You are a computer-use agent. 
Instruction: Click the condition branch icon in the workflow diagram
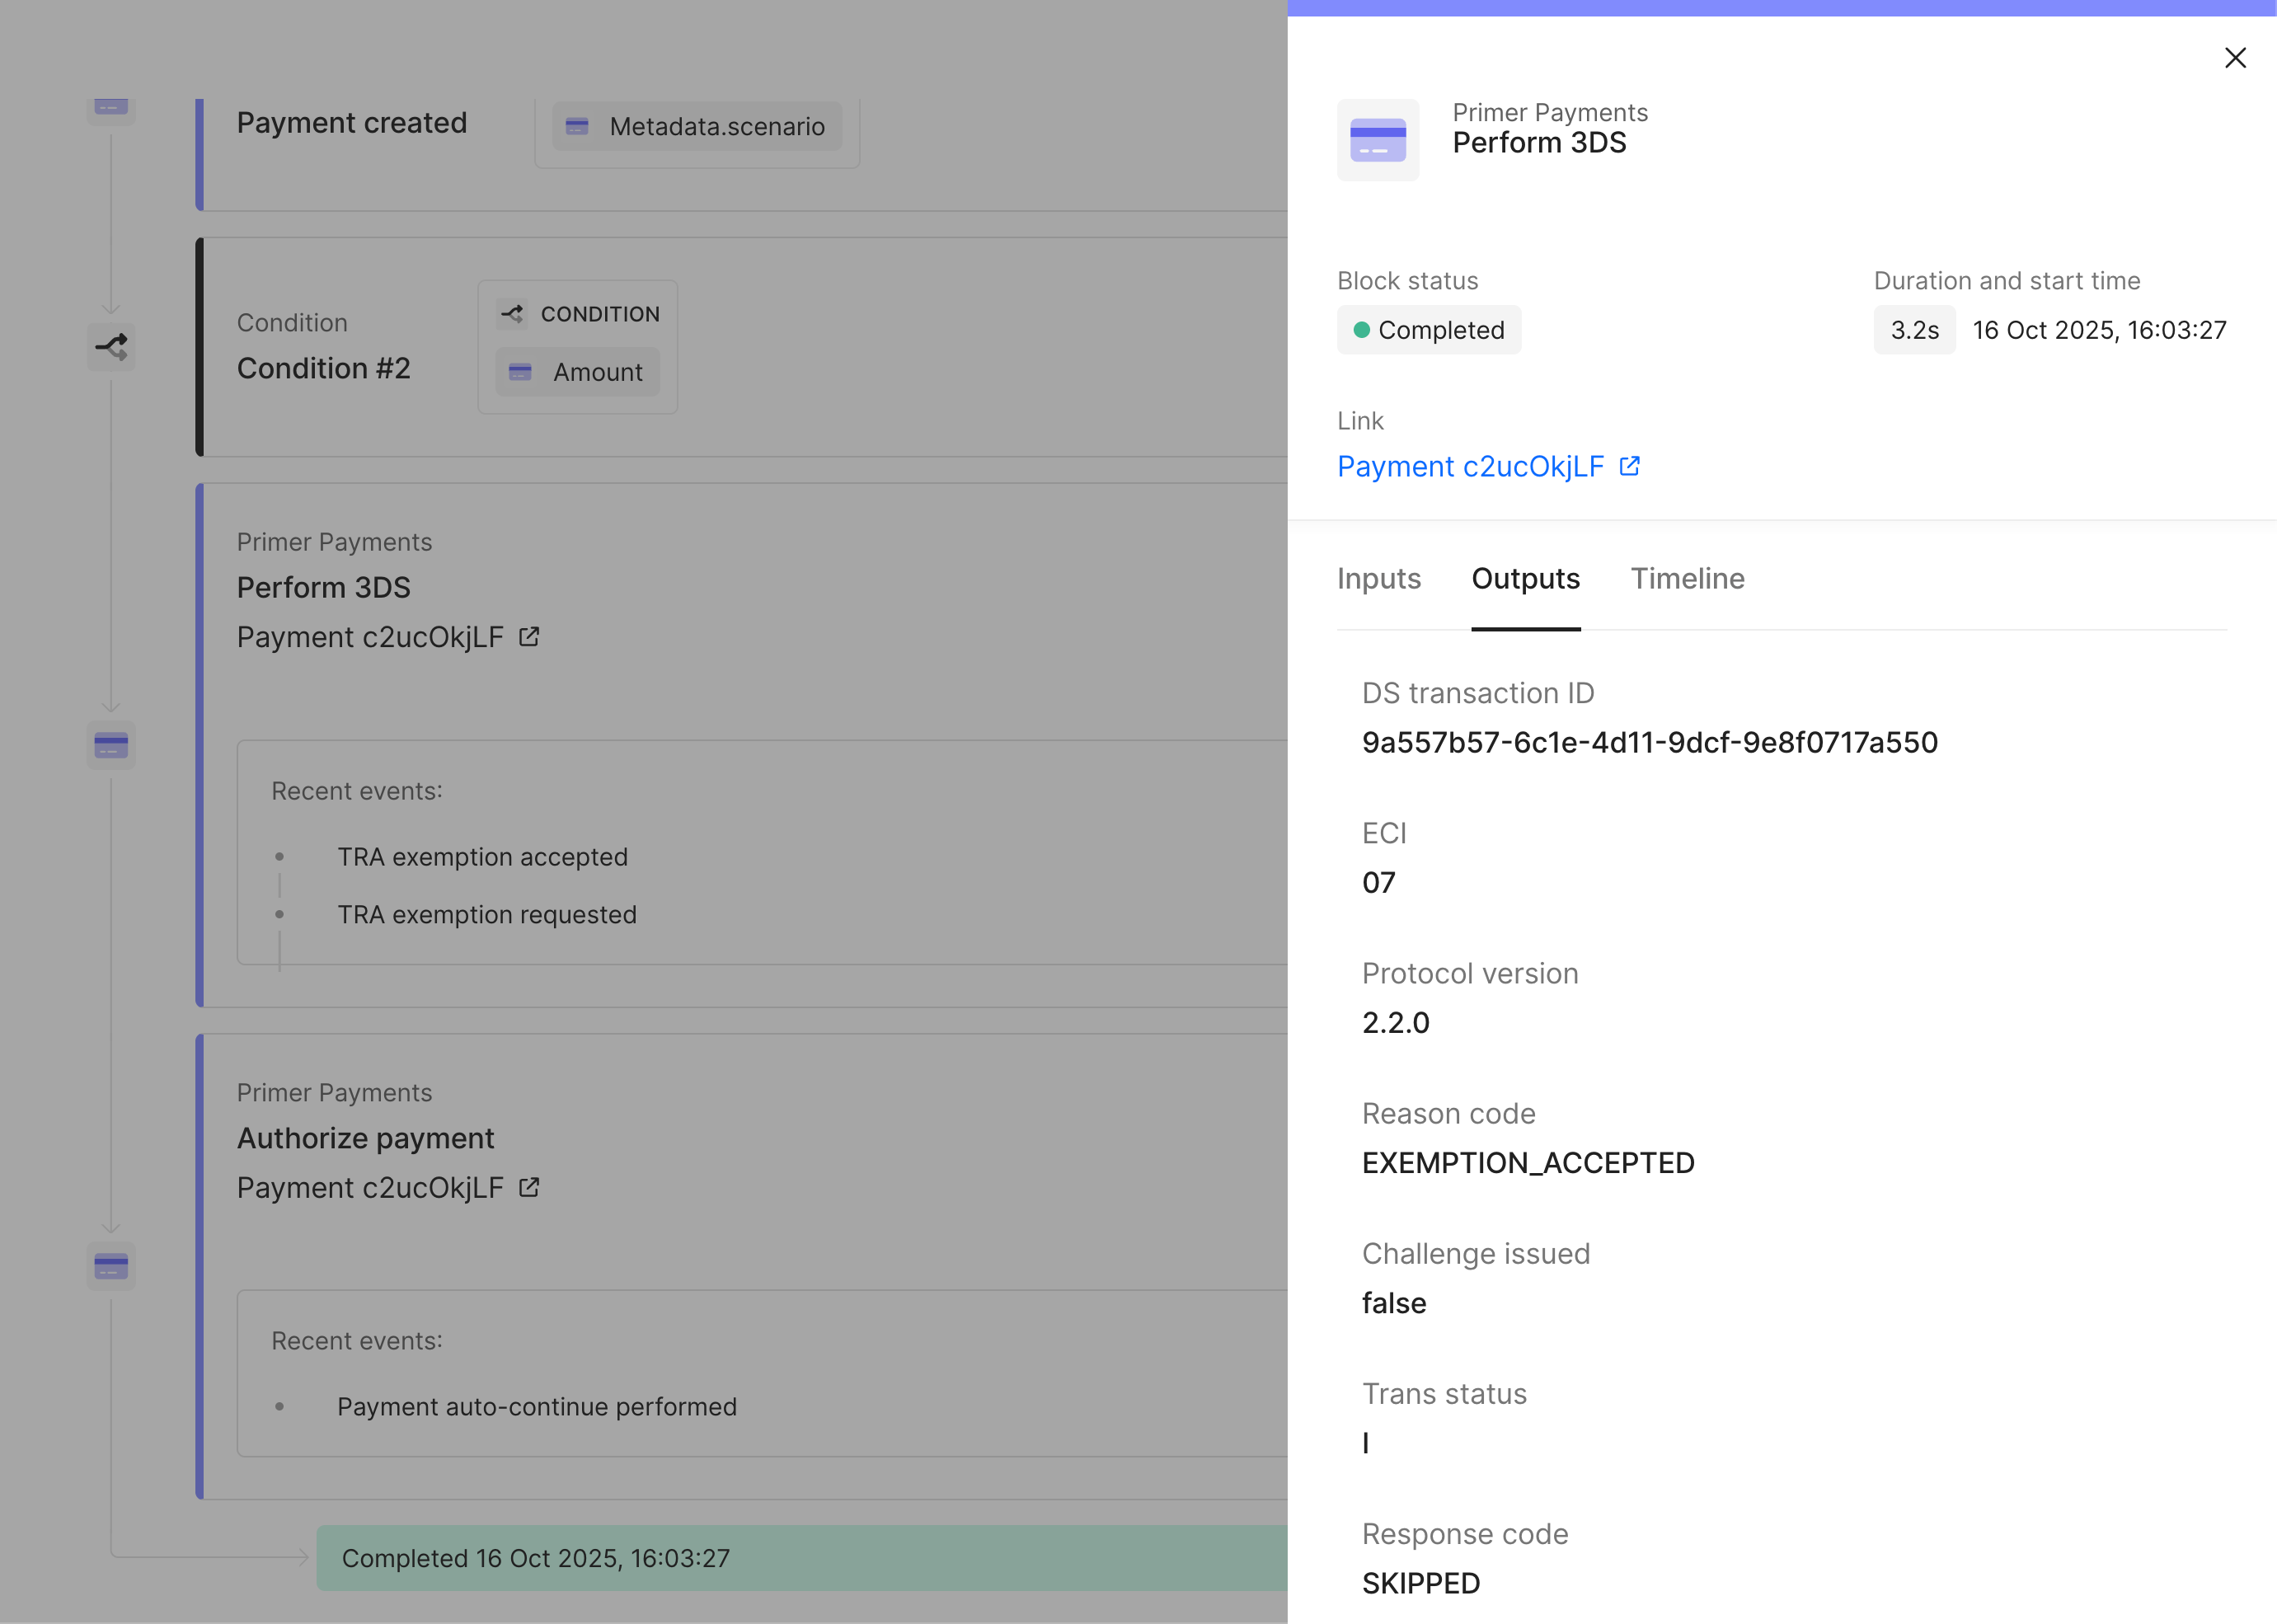click(x=110, y=346)
